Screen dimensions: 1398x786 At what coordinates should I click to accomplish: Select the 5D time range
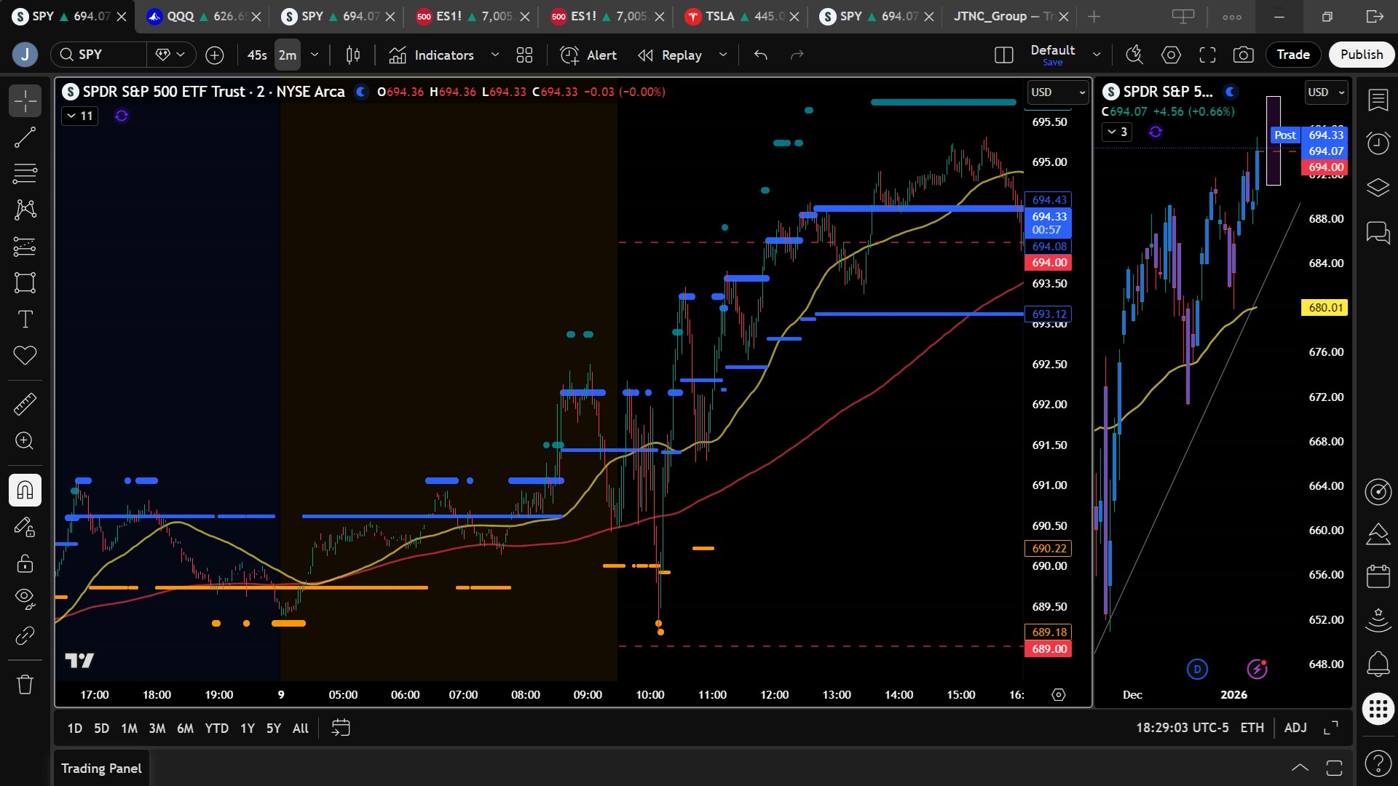[101, 728]
